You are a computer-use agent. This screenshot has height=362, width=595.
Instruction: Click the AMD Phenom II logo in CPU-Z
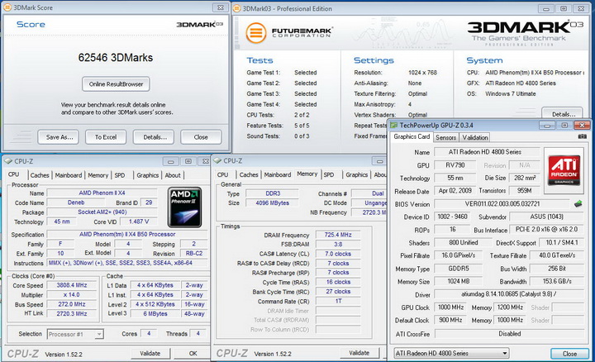185,207
